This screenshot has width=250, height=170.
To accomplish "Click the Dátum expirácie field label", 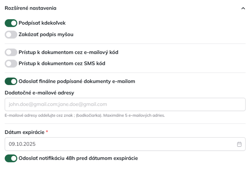I will point(25,132).
